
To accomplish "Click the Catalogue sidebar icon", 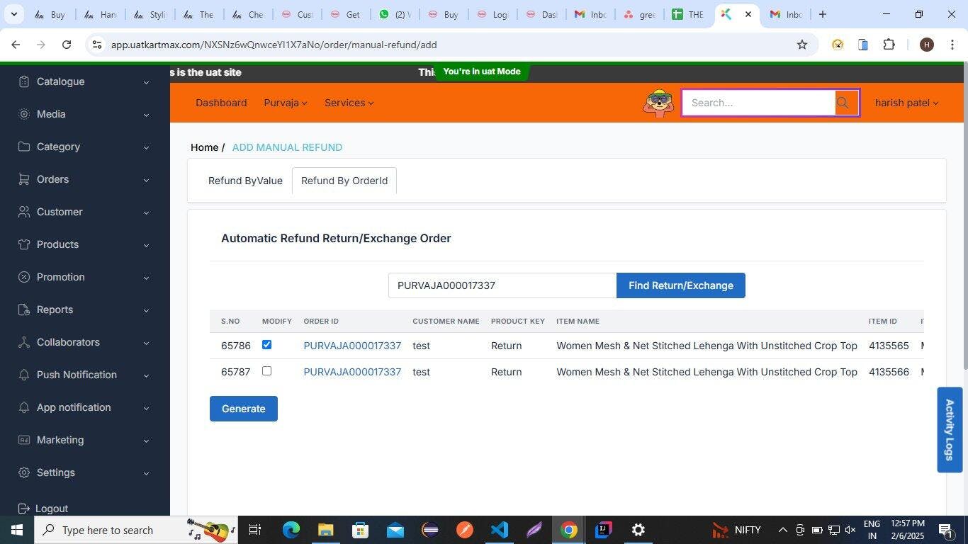I will 24,81.
